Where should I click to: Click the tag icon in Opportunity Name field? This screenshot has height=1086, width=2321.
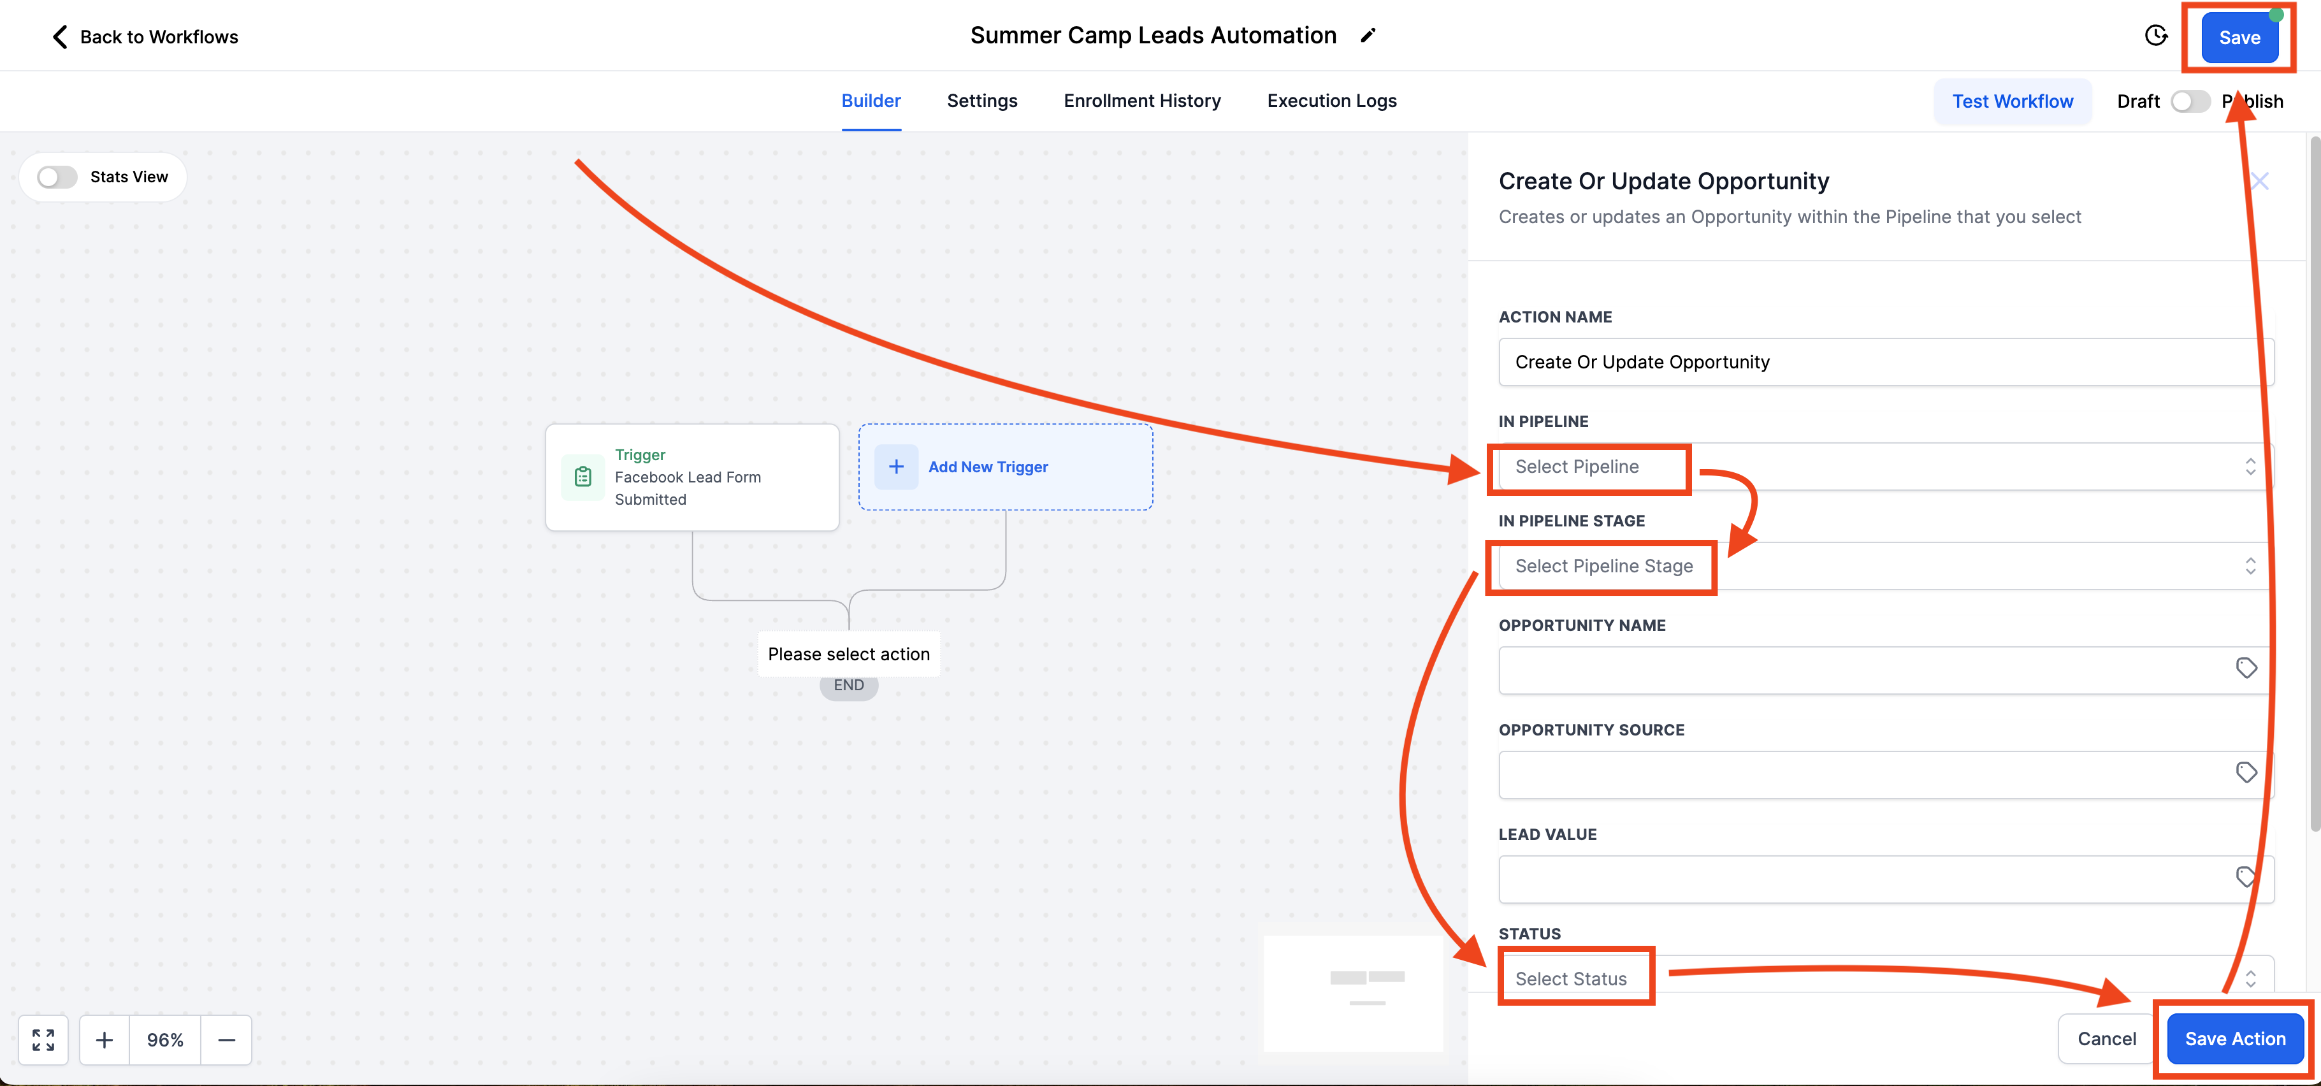(2245, 668)
